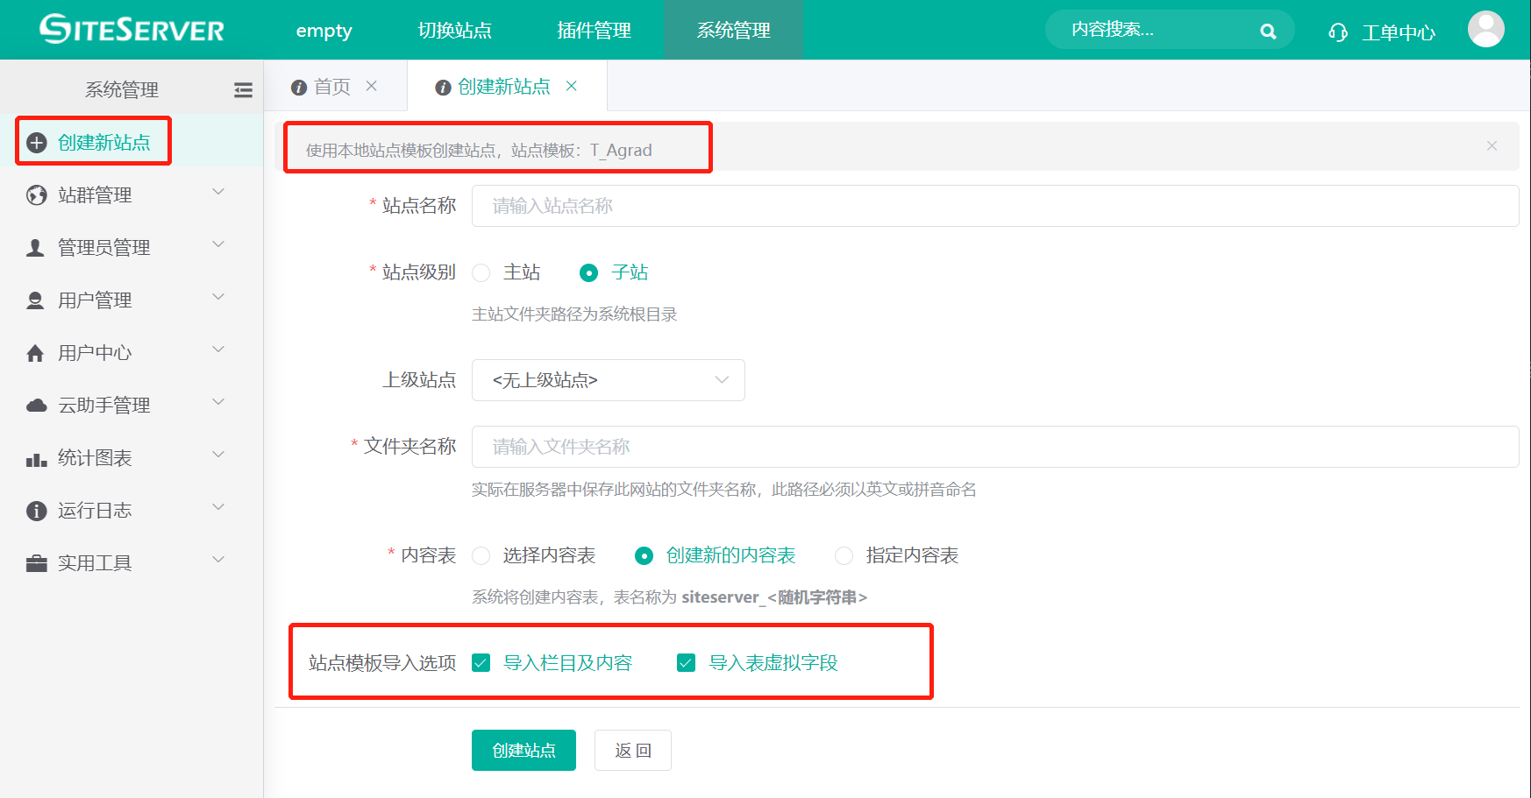Screen dimensions: 1531x798
Task: Select the 主站 radio button
Action: (481, 273)
